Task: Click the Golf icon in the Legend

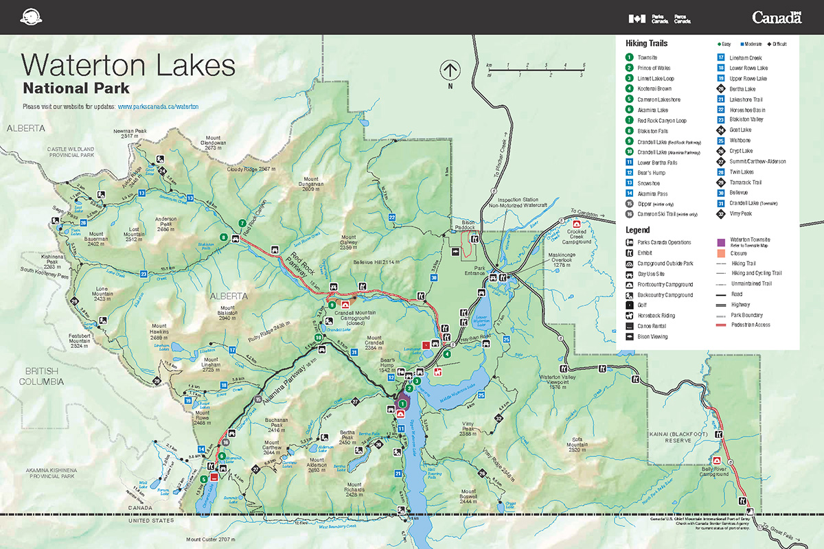Action: tap(629, 305)
